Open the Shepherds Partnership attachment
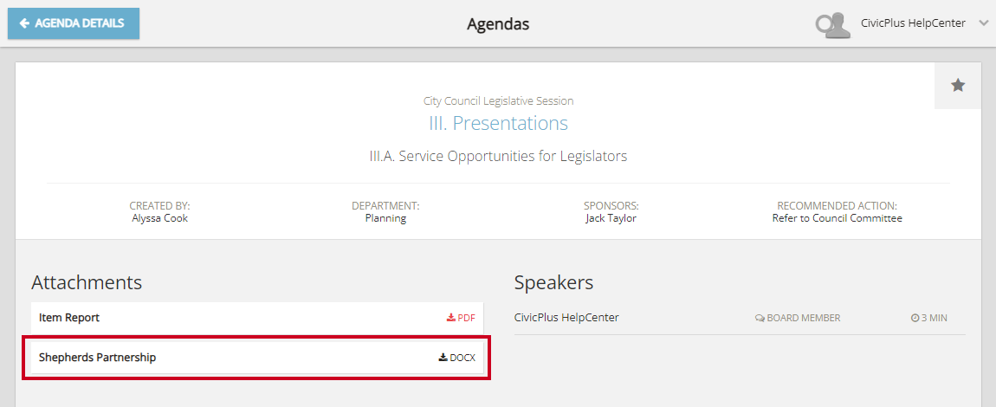The height and width of the screenshot is (407, 996). pyautogui.click(x=97, y=357)
